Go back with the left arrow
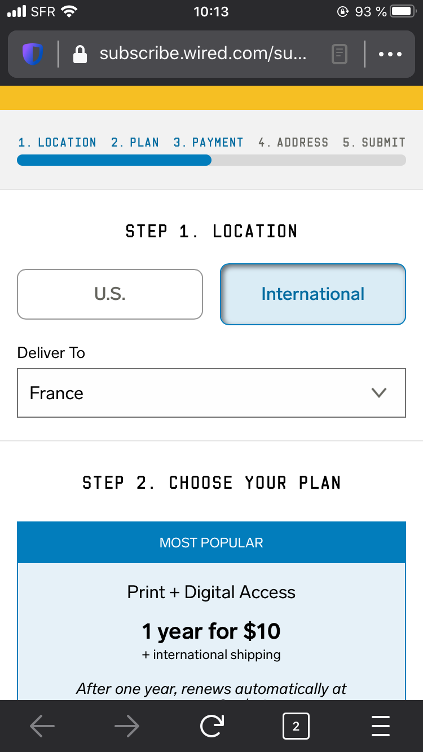Screen dimensions: 423x752 point(42,727)
